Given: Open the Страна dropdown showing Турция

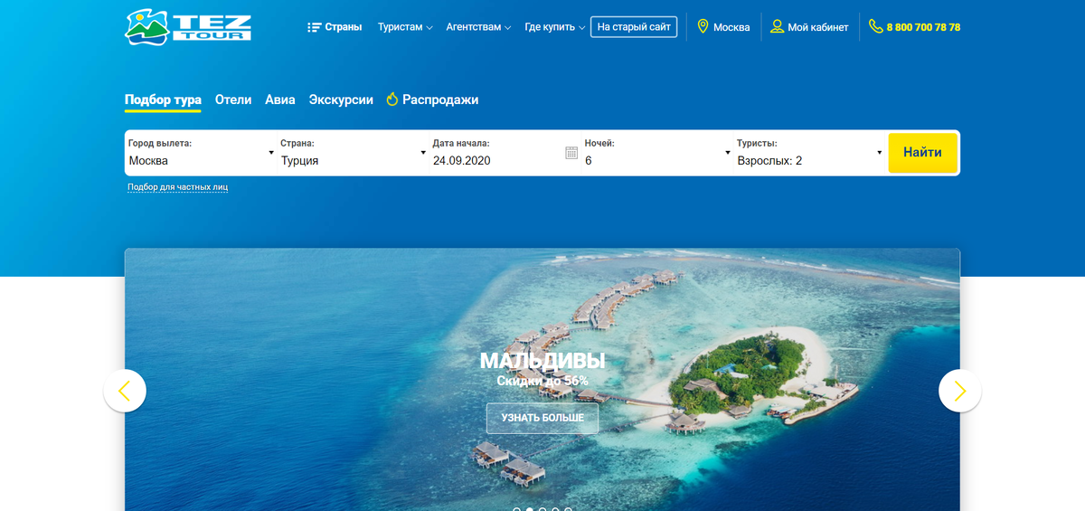Looking at the screenshot, I should pos(353,153).
